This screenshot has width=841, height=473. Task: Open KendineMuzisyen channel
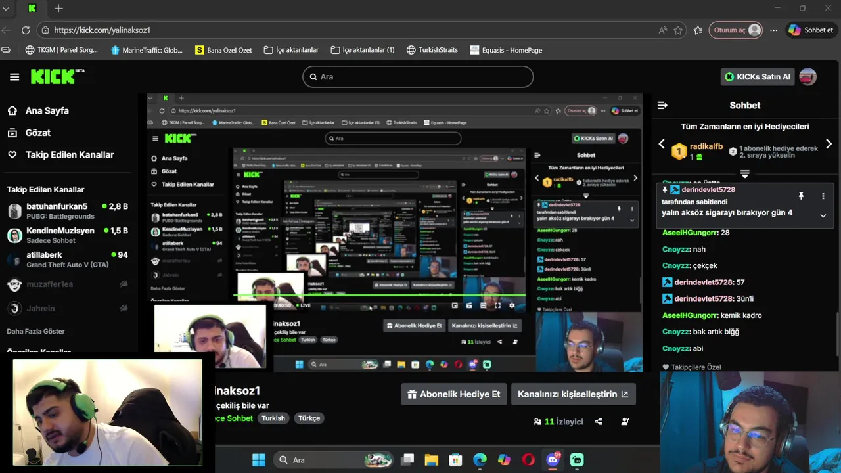68,235
